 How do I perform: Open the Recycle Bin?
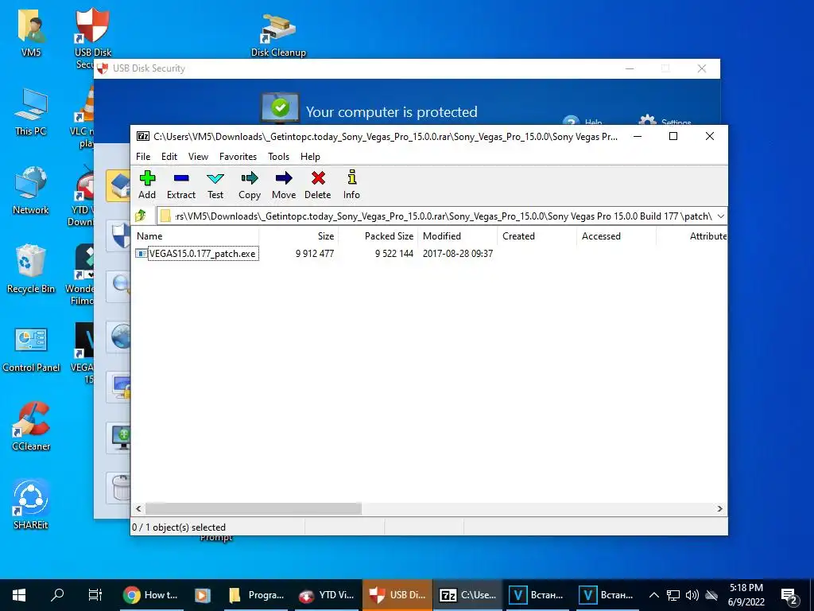[x=31, y=270]
